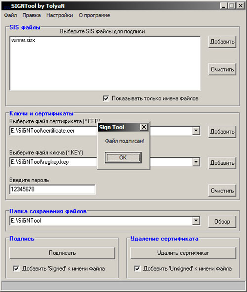Click the SIGNTool app icon in title bar
This screenshot has height=292, width=247.
(x=6, y=6)
